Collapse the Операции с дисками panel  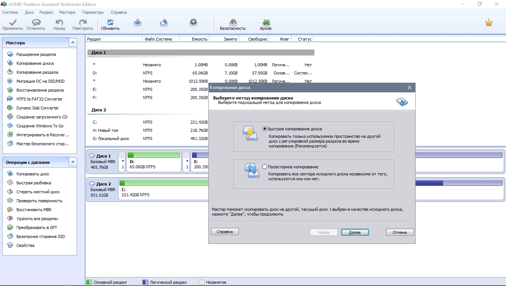(73, 162)
